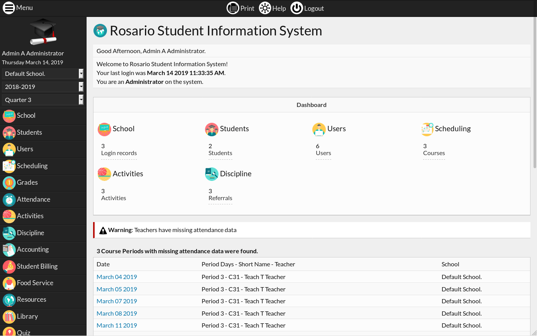This screenshot has width=537, height=336.
Task: Open Scheduling from the dashboard heading
Action: click(x=452, y=129)
